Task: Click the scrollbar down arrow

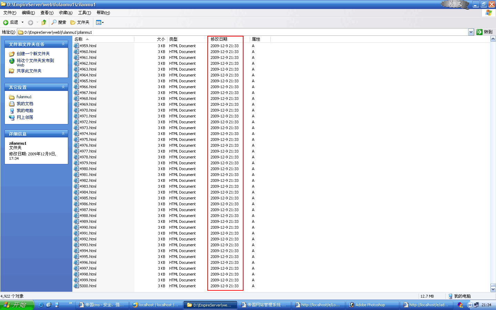Action: [x=493, y=289]
